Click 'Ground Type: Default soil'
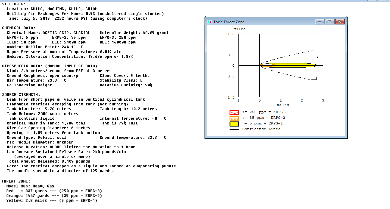 (37, 138)
